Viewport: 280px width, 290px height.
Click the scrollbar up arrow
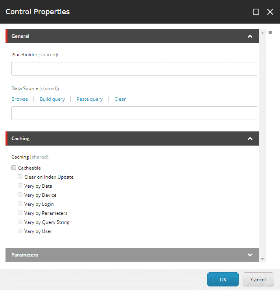tap(262, 33)
